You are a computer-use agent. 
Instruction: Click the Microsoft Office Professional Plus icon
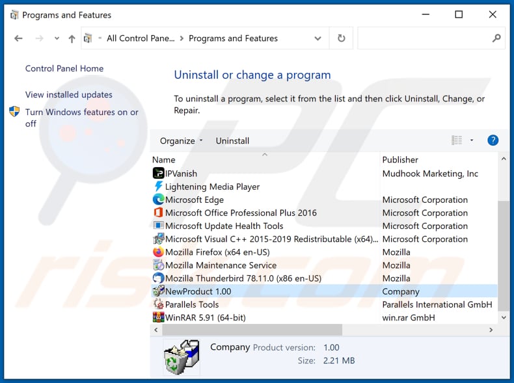158,212
